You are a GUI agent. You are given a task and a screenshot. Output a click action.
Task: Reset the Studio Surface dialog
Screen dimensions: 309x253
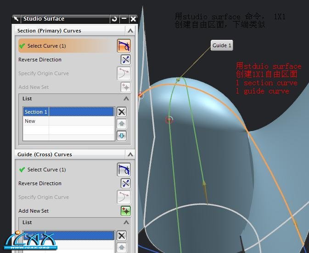pos(114,19)
